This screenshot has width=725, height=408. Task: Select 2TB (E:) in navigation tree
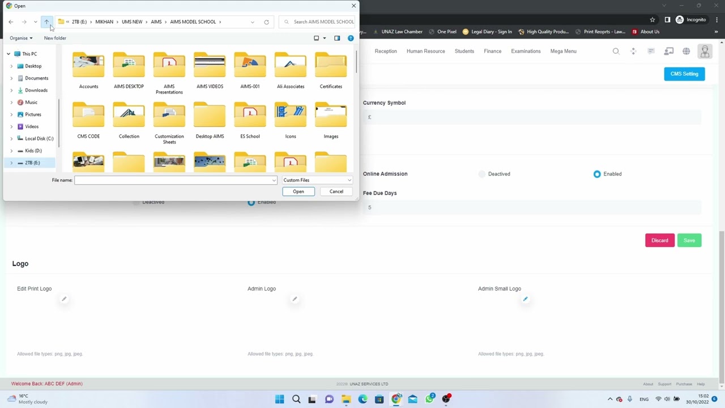[32, 163]
